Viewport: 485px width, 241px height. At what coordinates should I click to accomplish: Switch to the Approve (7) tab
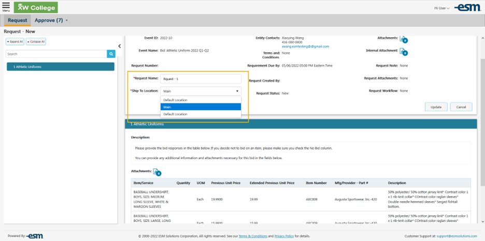(49, 20)
